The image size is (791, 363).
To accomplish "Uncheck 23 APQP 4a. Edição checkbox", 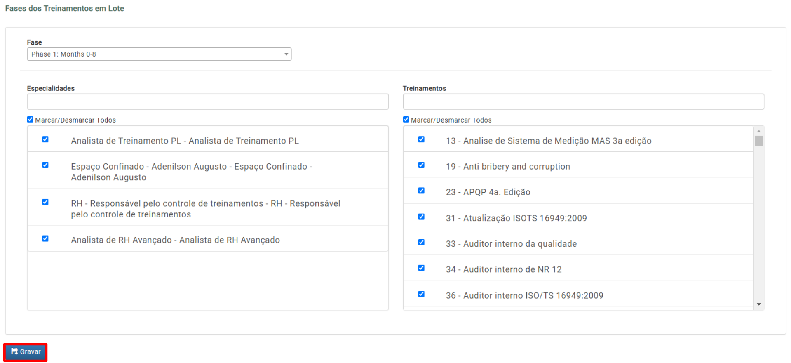I will pos(421,191).
